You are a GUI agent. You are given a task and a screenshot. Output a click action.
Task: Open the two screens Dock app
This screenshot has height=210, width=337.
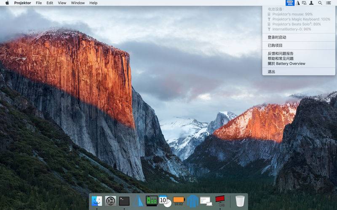(x=206, y=201)
